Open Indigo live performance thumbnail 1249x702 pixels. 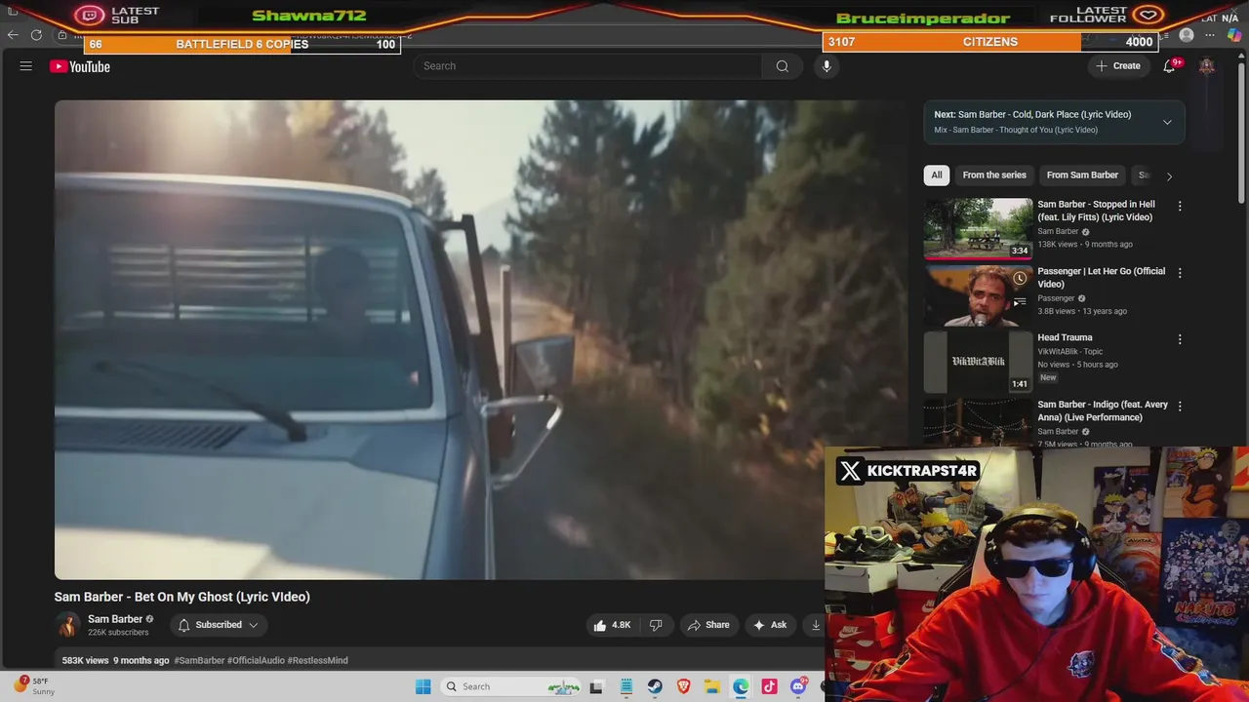pos(978,422)
